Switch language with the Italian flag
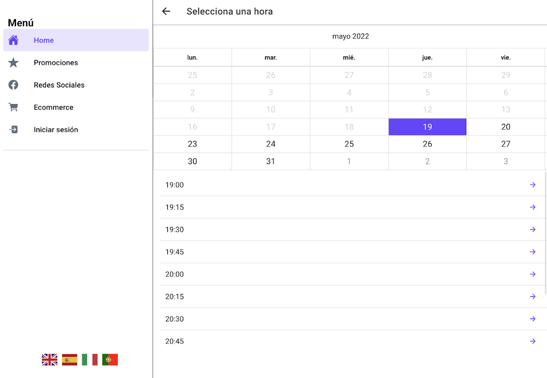Viewport: 547px width, 378px height. (x=90, y=360)
